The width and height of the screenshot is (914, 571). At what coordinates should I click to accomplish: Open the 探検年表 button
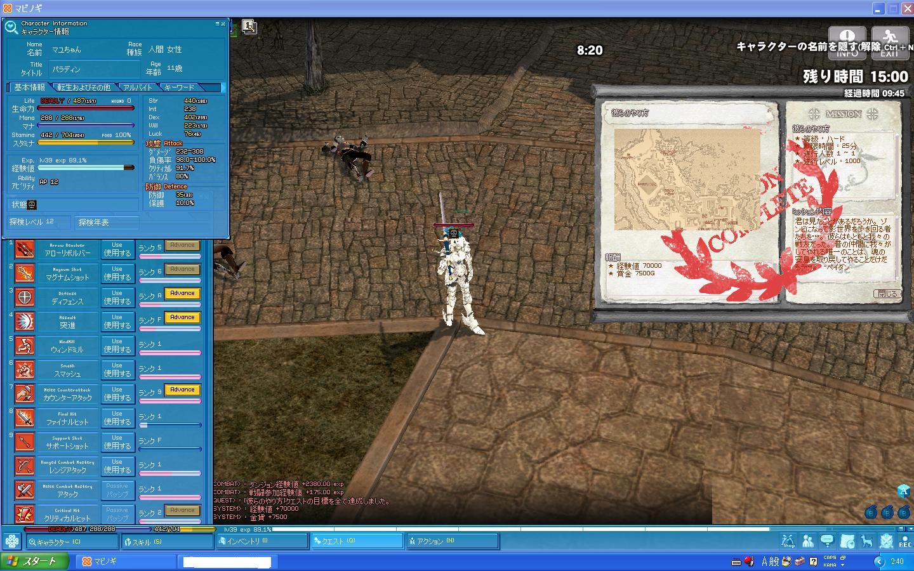tap(107, 222)
